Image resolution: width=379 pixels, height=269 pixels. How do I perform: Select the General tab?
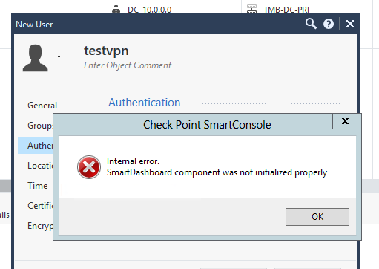[42, 106]
